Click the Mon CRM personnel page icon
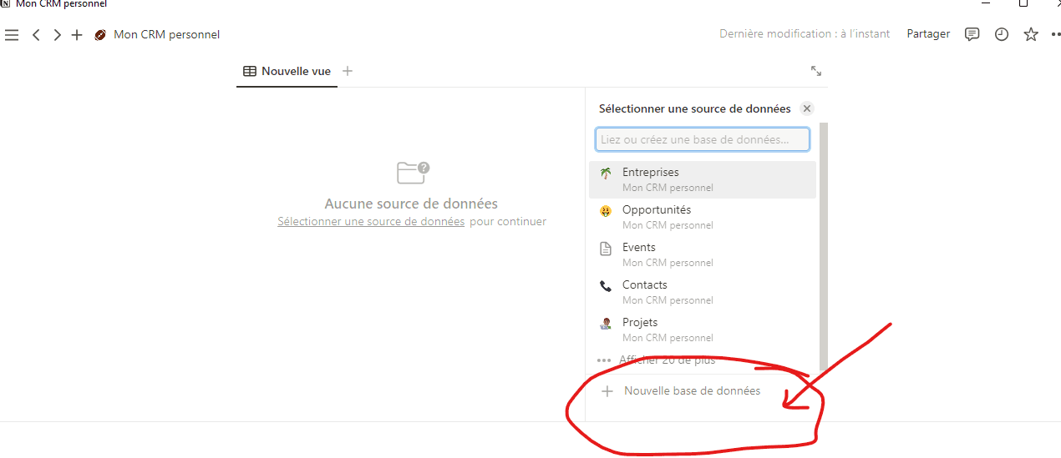1061x458 pixels. coord(100,35)
